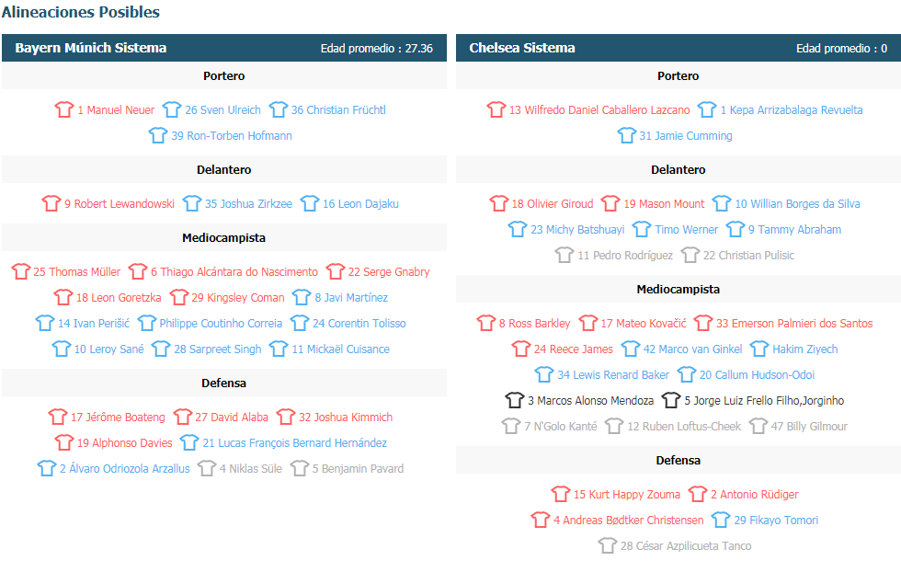The width and height of the screenshot is (901, 561).
Task: Click the red shirt icon by Joshua Kimmich
Action: 286,416
